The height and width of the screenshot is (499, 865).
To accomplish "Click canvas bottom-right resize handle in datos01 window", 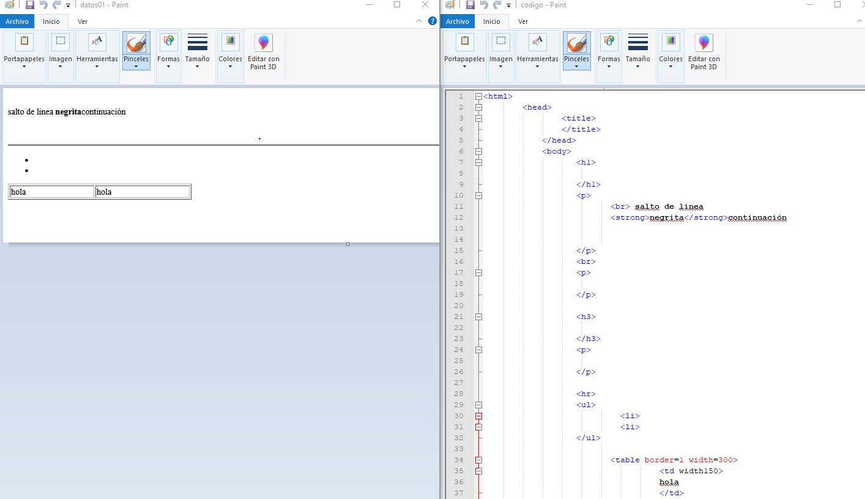I will coord(347,244).
